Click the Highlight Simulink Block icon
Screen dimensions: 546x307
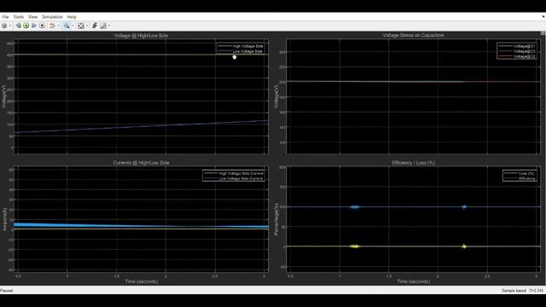pos(52,26)
